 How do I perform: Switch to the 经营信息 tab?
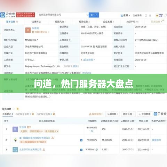[x=84, y=22]
